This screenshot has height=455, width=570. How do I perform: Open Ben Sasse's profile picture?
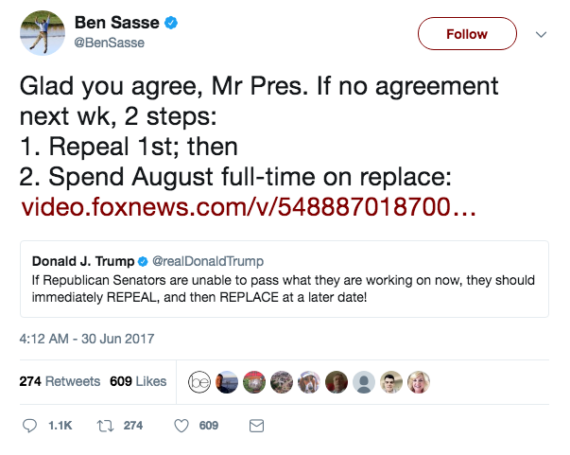pyautogui.click(x=43, y=33)
